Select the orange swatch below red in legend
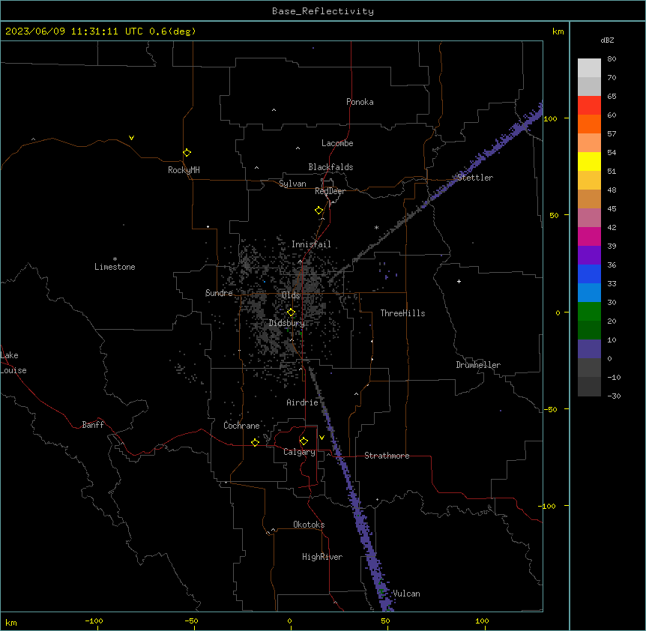Viewport: 646px width, 631px height. click(589, 124)
